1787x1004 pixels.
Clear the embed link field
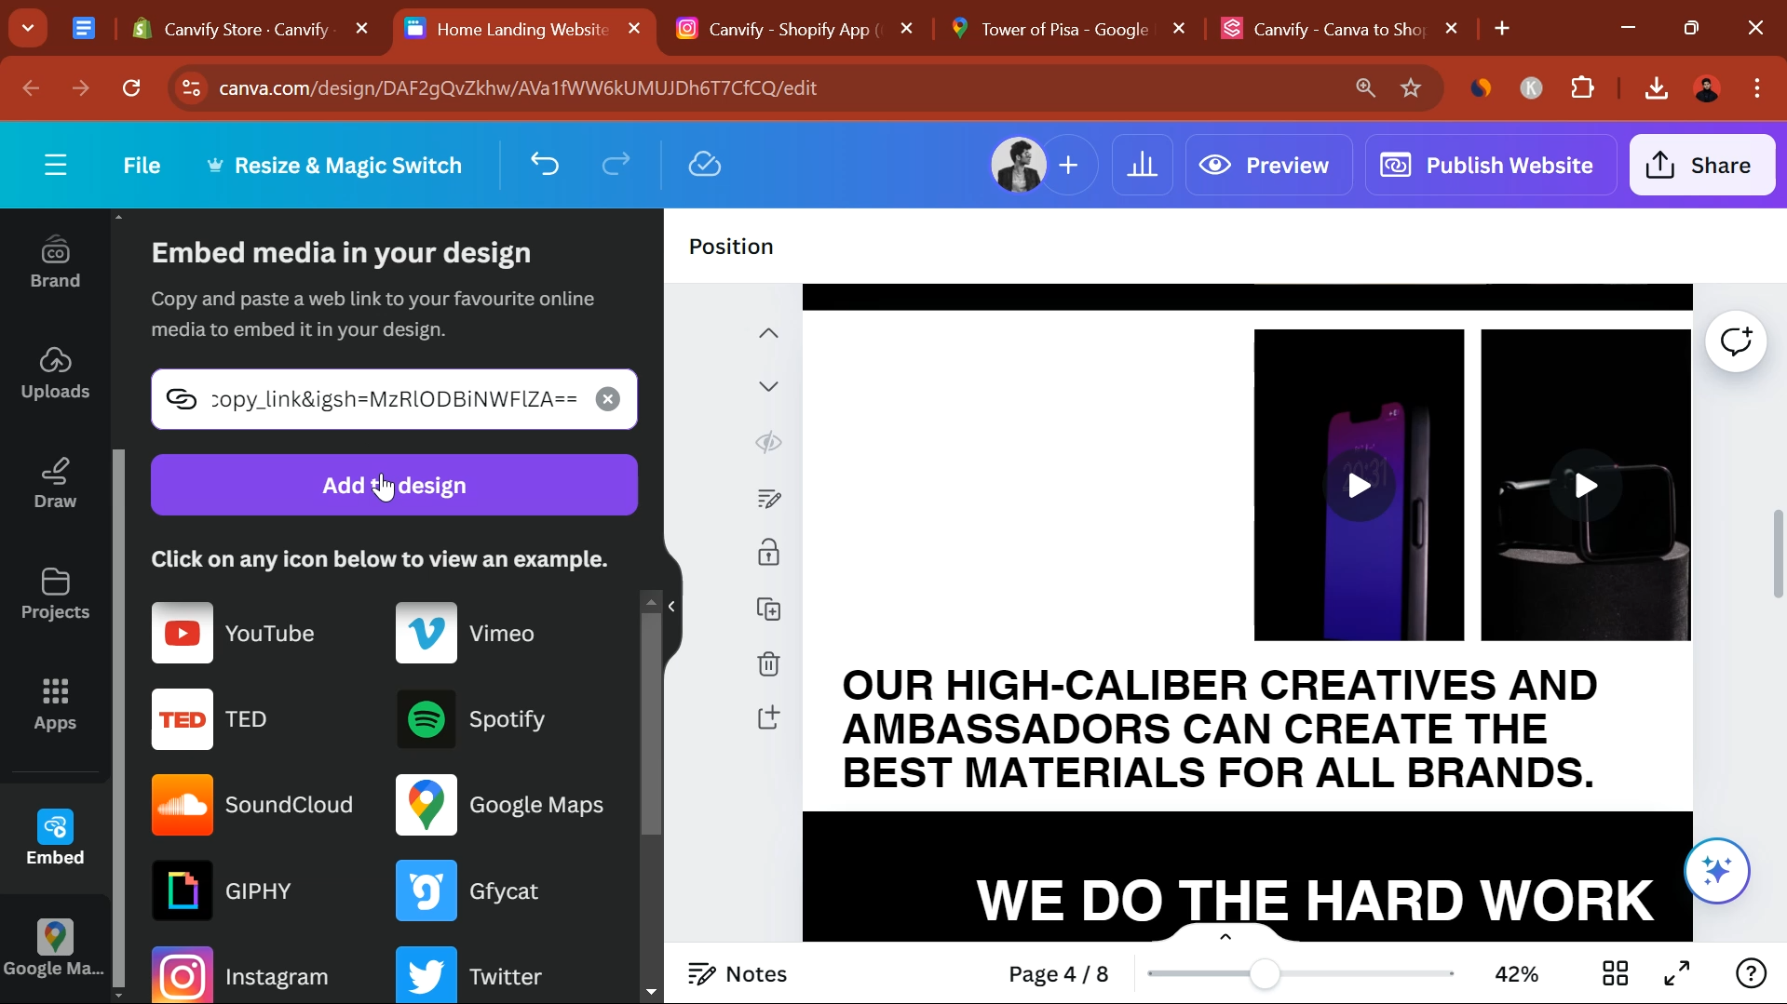point(607,399)
